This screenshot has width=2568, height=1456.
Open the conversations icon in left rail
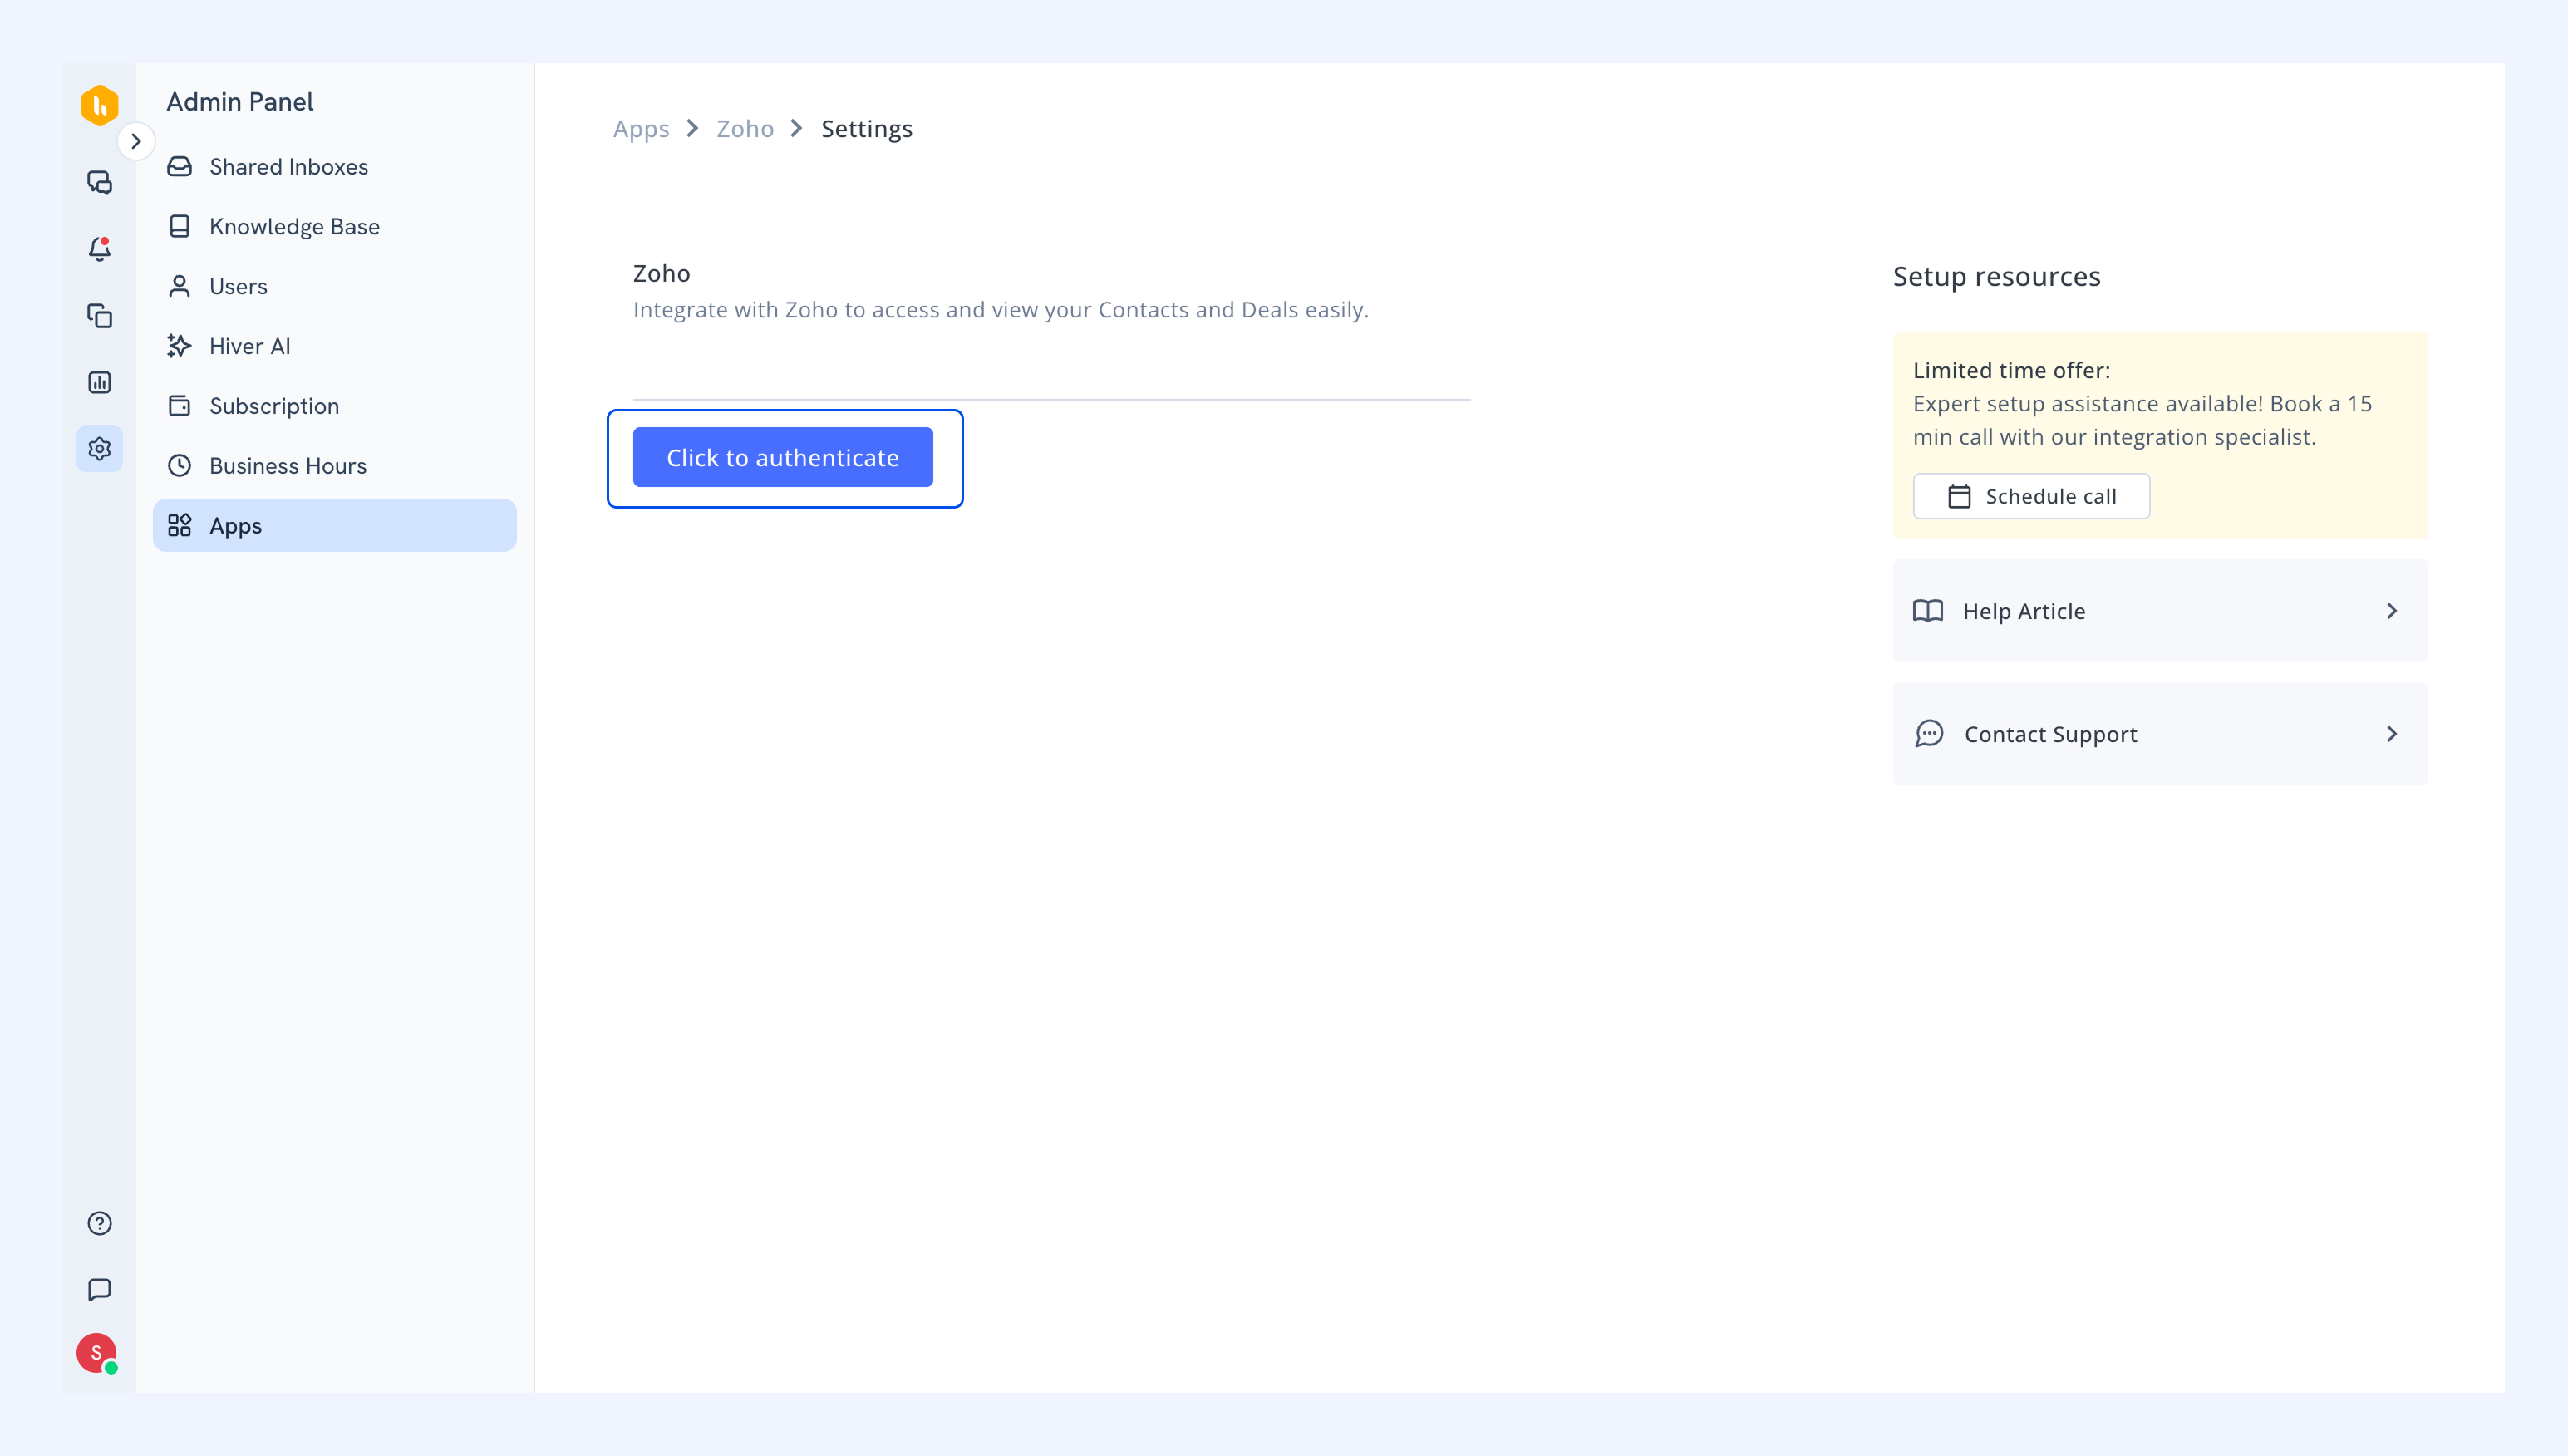point(99,182)
